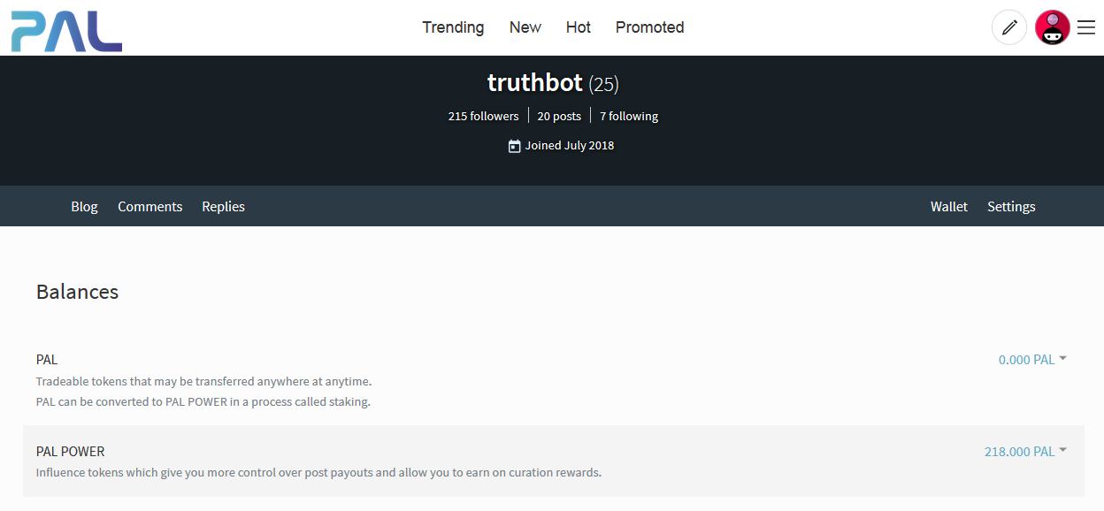
Task: Go to Settings tab
Action: (x=1011, y=206)
